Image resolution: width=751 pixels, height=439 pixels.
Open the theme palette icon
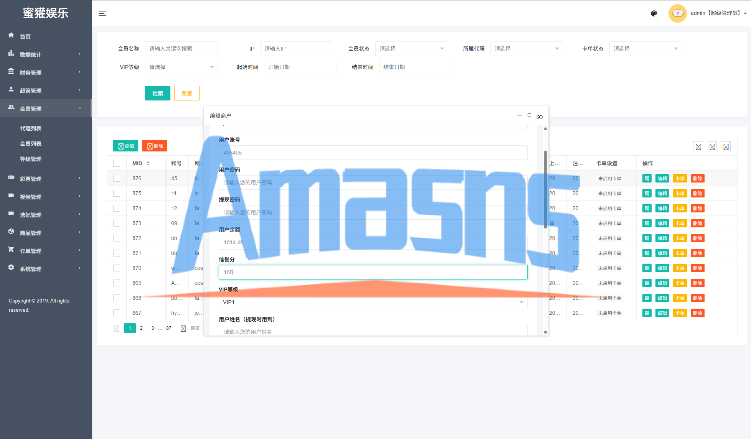(654, 13)
